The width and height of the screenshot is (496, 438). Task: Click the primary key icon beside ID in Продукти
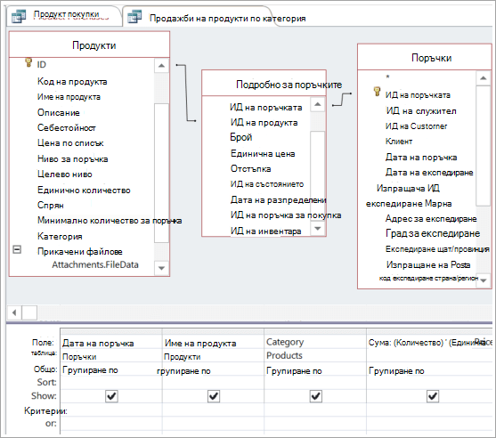(28, 62)
